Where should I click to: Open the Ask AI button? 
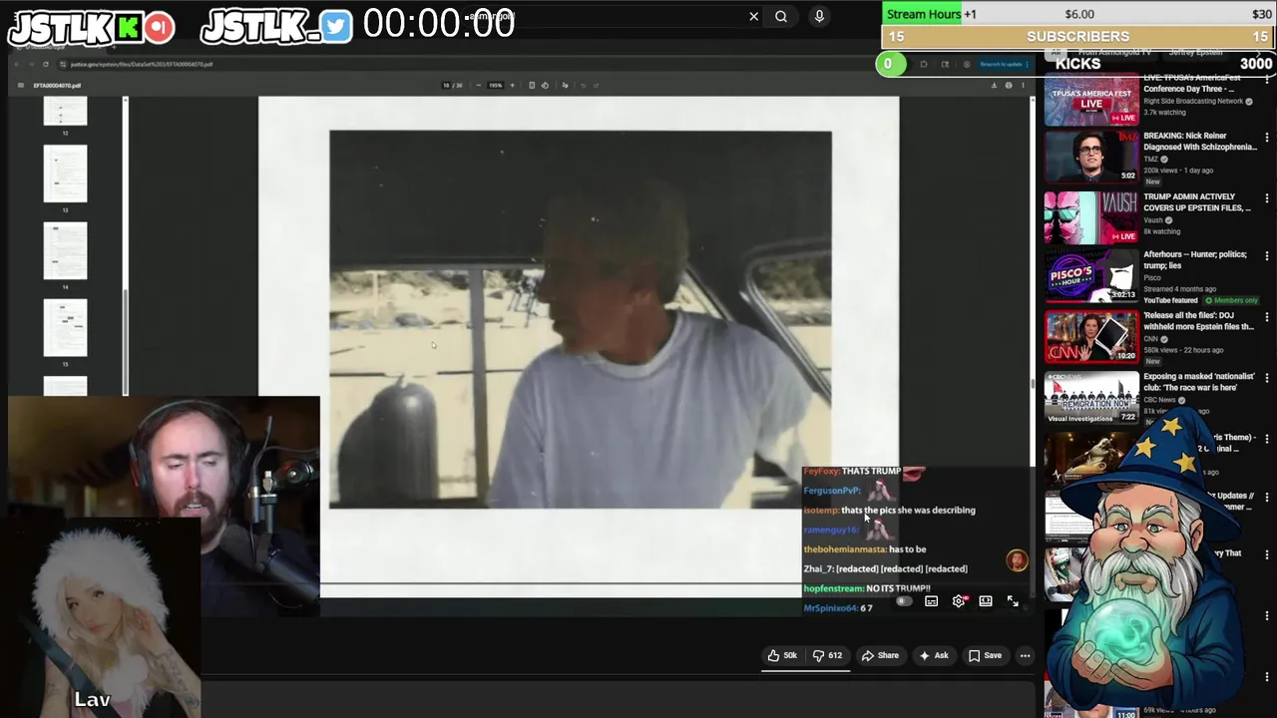pos(933,655)
